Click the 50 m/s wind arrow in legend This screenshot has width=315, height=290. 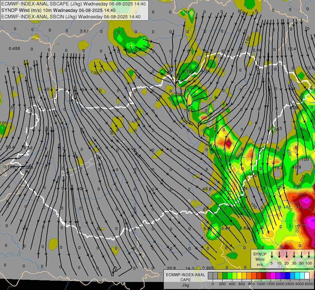301,255
